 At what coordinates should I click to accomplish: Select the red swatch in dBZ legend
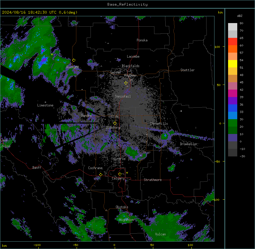point(233,42)
